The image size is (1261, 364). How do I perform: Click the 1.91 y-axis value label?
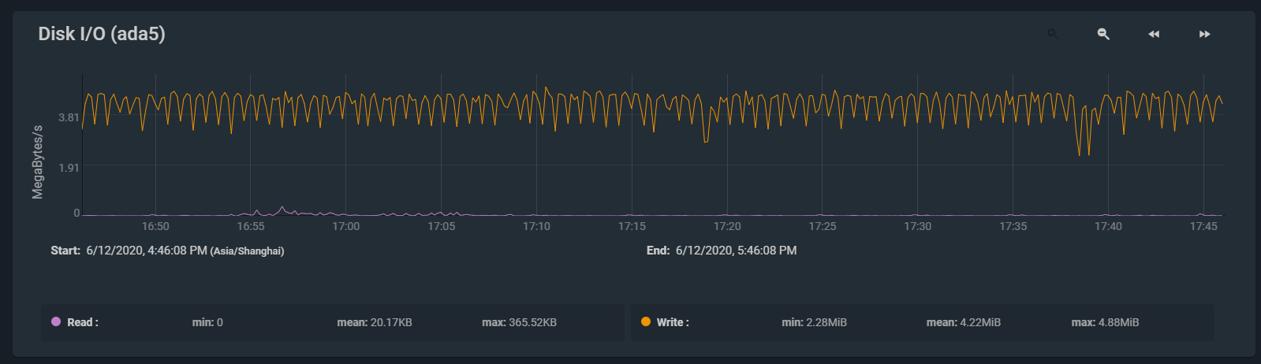(69, 168)
